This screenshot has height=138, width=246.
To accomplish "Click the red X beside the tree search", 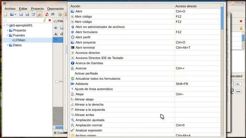I will point(50,20).
